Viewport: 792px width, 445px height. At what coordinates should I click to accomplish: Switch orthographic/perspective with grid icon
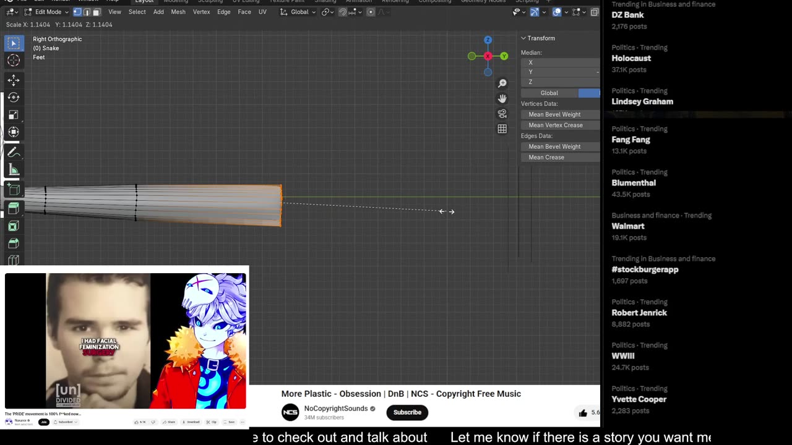pos(502,129)
